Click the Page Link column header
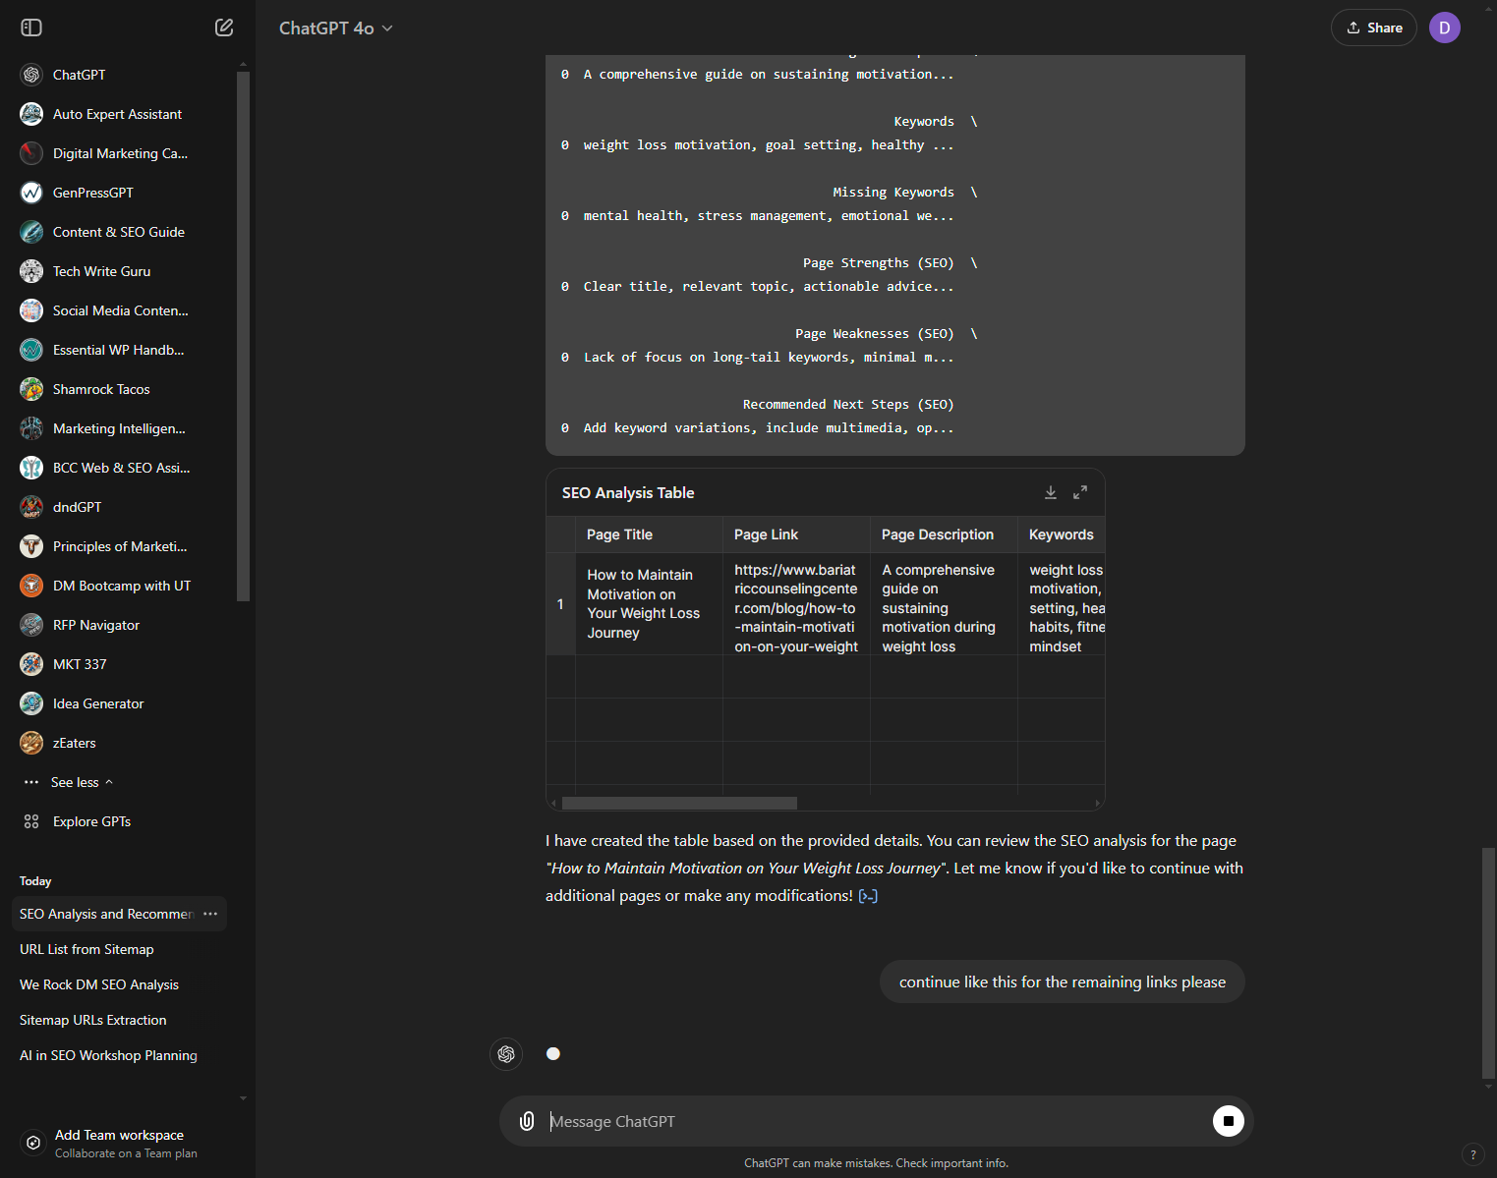Screen dimensions: 1497x1178 pyautogui.click(x=796, y=534)
